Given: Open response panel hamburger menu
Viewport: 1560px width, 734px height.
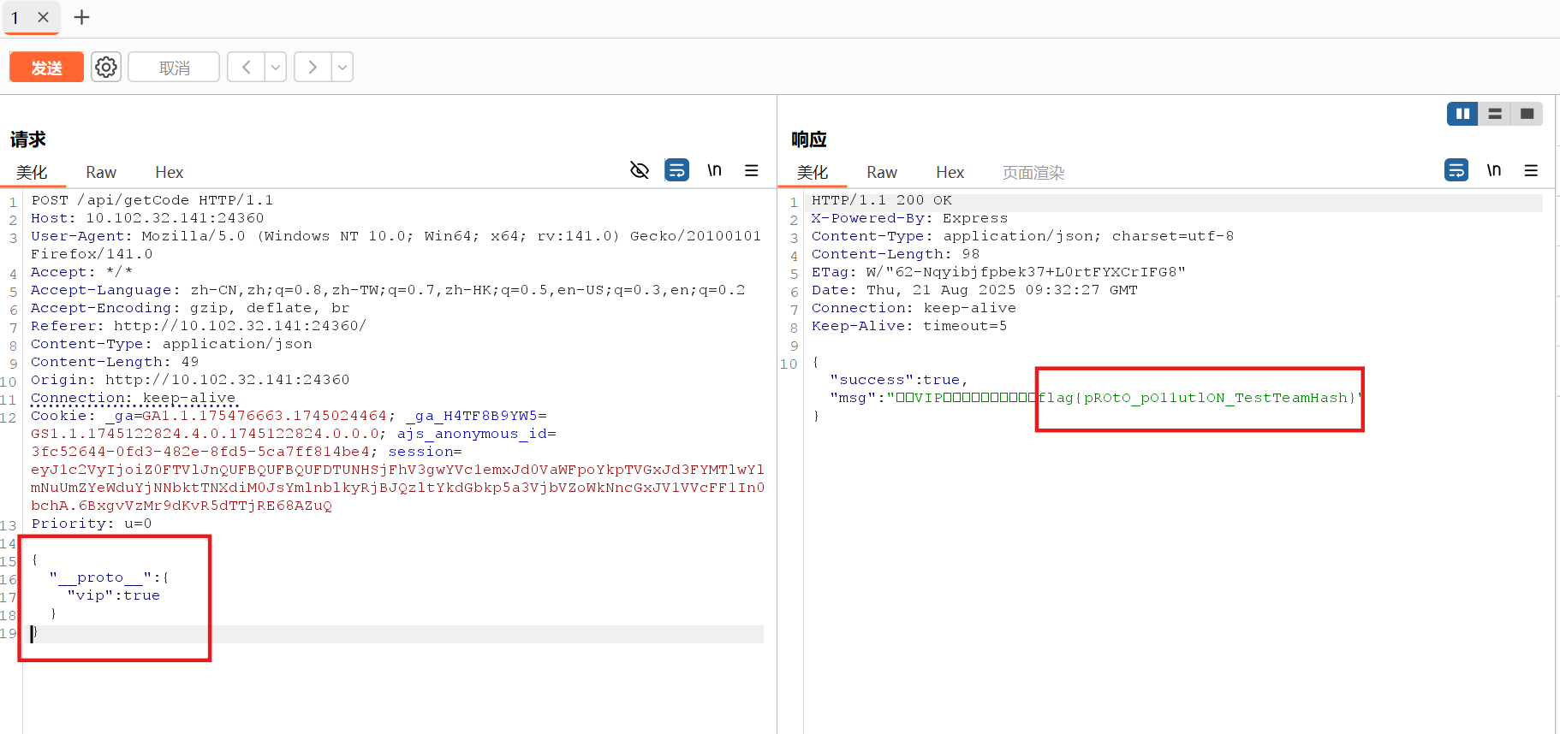Looking at the screenshot, I should [x=1531, y=170].
